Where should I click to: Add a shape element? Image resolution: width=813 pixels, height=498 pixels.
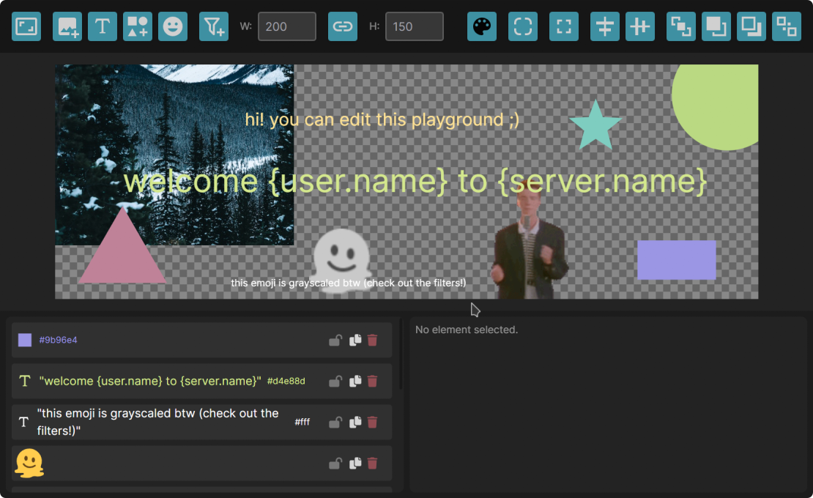(x=137, y=26)
